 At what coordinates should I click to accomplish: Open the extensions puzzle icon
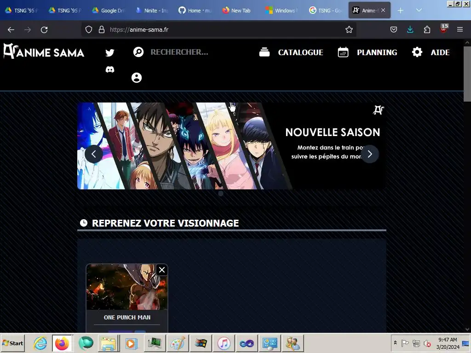coord(427,29)
